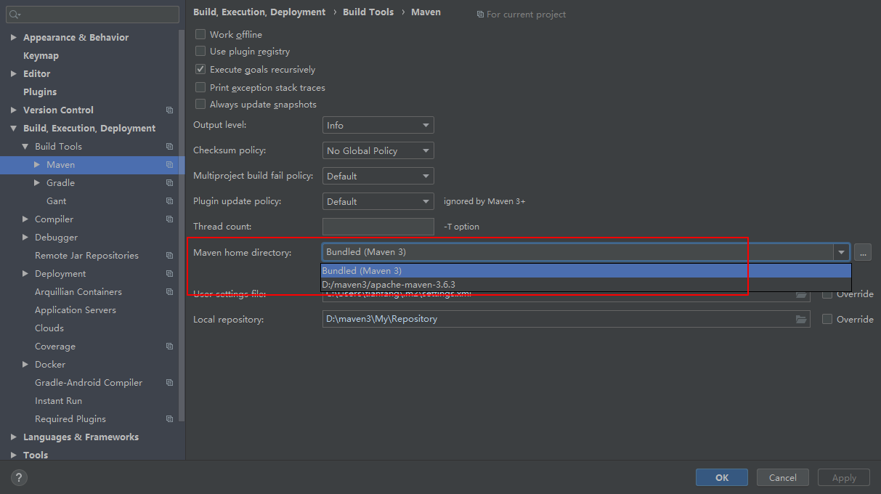Click the project-level icon beside Maven row
This screenshot has height=494, width=881.
coord(169,165)
